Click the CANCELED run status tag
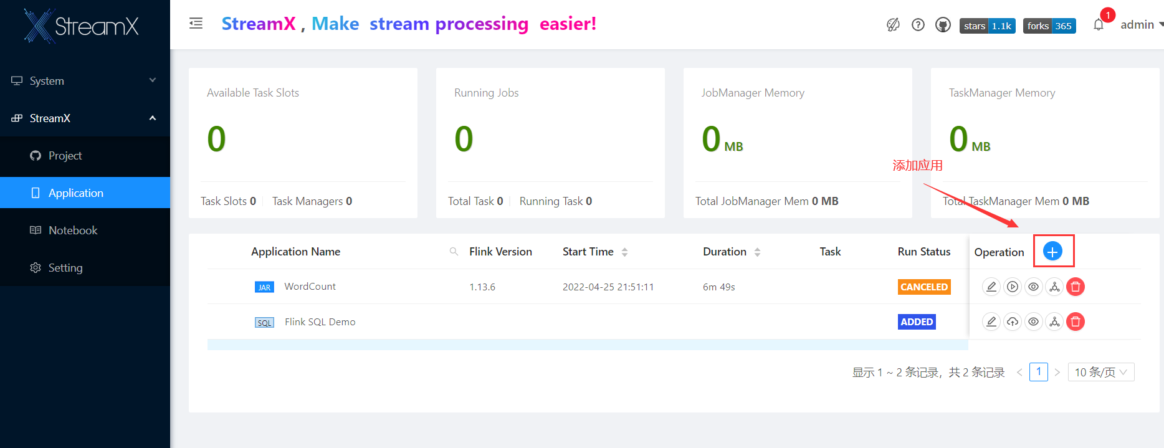 click(924, 287)
